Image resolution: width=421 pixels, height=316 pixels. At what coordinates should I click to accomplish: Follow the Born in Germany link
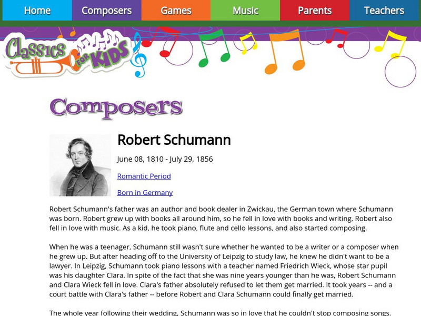click(x=145, y=192)
